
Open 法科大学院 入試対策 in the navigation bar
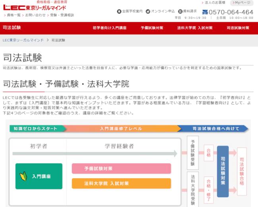[x=195, y=28]
